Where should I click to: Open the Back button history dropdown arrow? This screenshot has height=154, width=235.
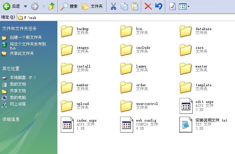pos(25,6)
